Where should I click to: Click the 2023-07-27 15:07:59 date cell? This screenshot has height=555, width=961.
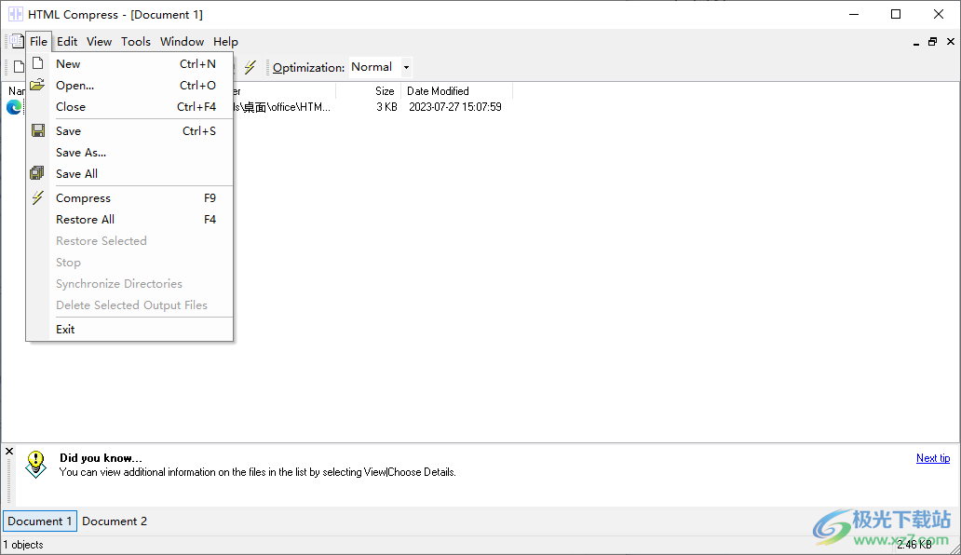[x=455, y=107]
